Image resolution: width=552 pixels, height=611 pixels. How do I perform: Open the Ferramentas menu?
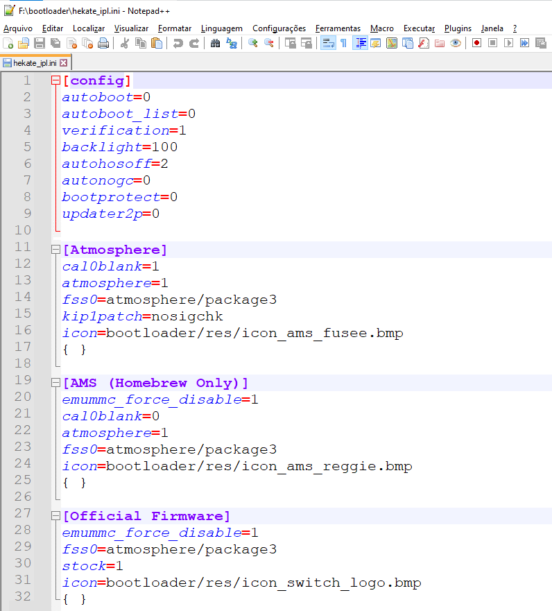coord(338,28)
